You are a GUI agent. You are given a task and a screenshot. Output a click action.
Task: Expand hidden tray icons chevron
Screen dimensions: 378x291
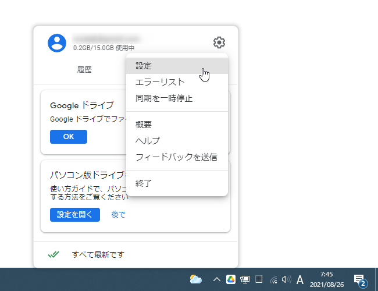click(217, 280)
